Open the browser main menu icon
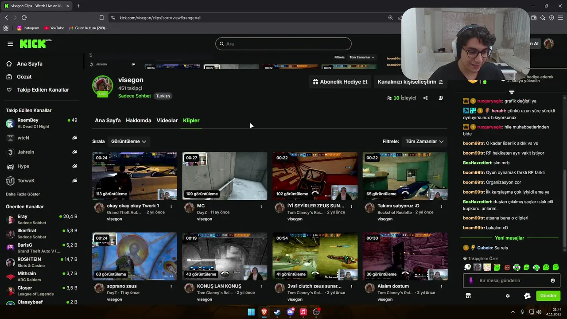 click(x=560, y=18)
